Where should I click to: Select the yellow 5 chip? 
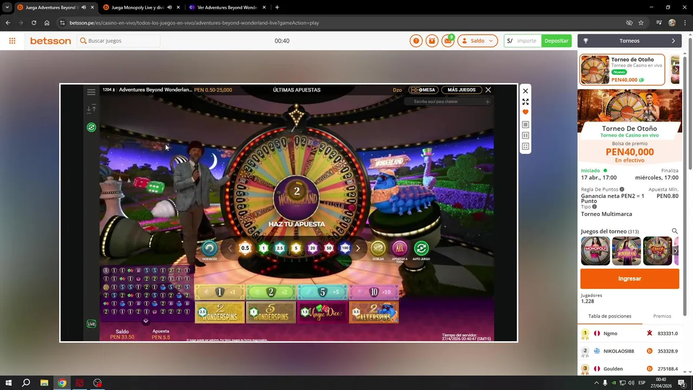(296, 248)
